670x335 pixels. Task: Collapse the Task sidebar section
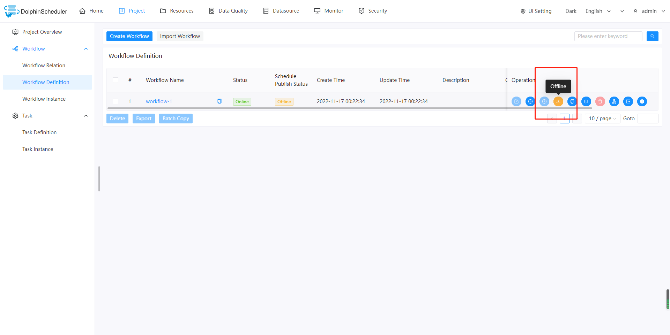point(86,116)
